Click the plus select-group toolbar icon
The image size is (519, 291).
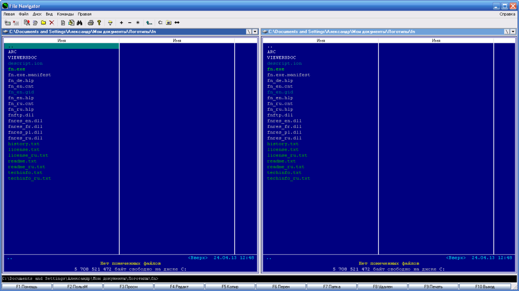[x=122, y=23]
